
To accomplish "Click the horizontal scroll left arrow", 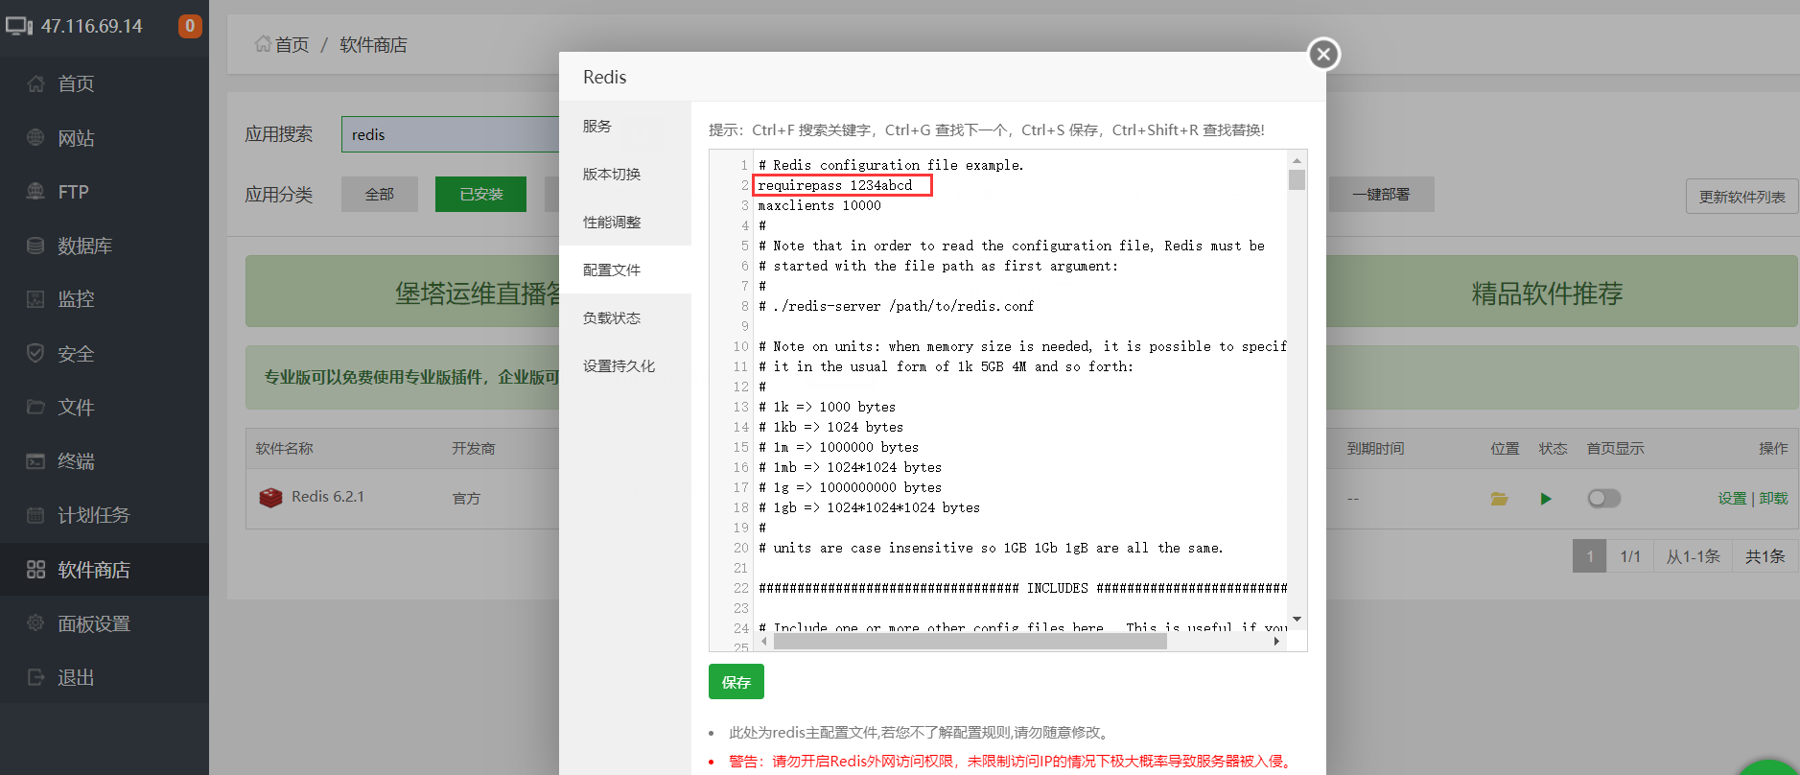I will coord(764,642).
